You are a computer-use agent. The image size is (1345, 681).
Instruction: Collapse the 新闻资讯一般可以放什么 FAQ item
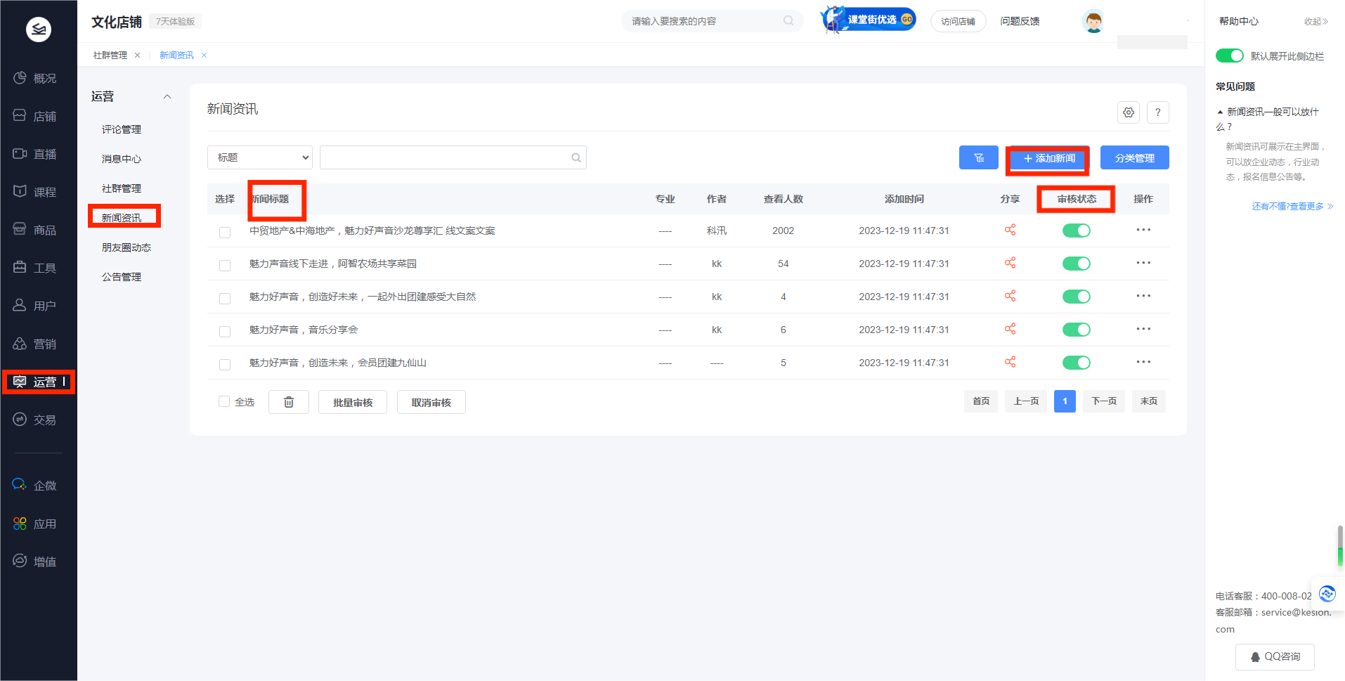[1269, 119]
